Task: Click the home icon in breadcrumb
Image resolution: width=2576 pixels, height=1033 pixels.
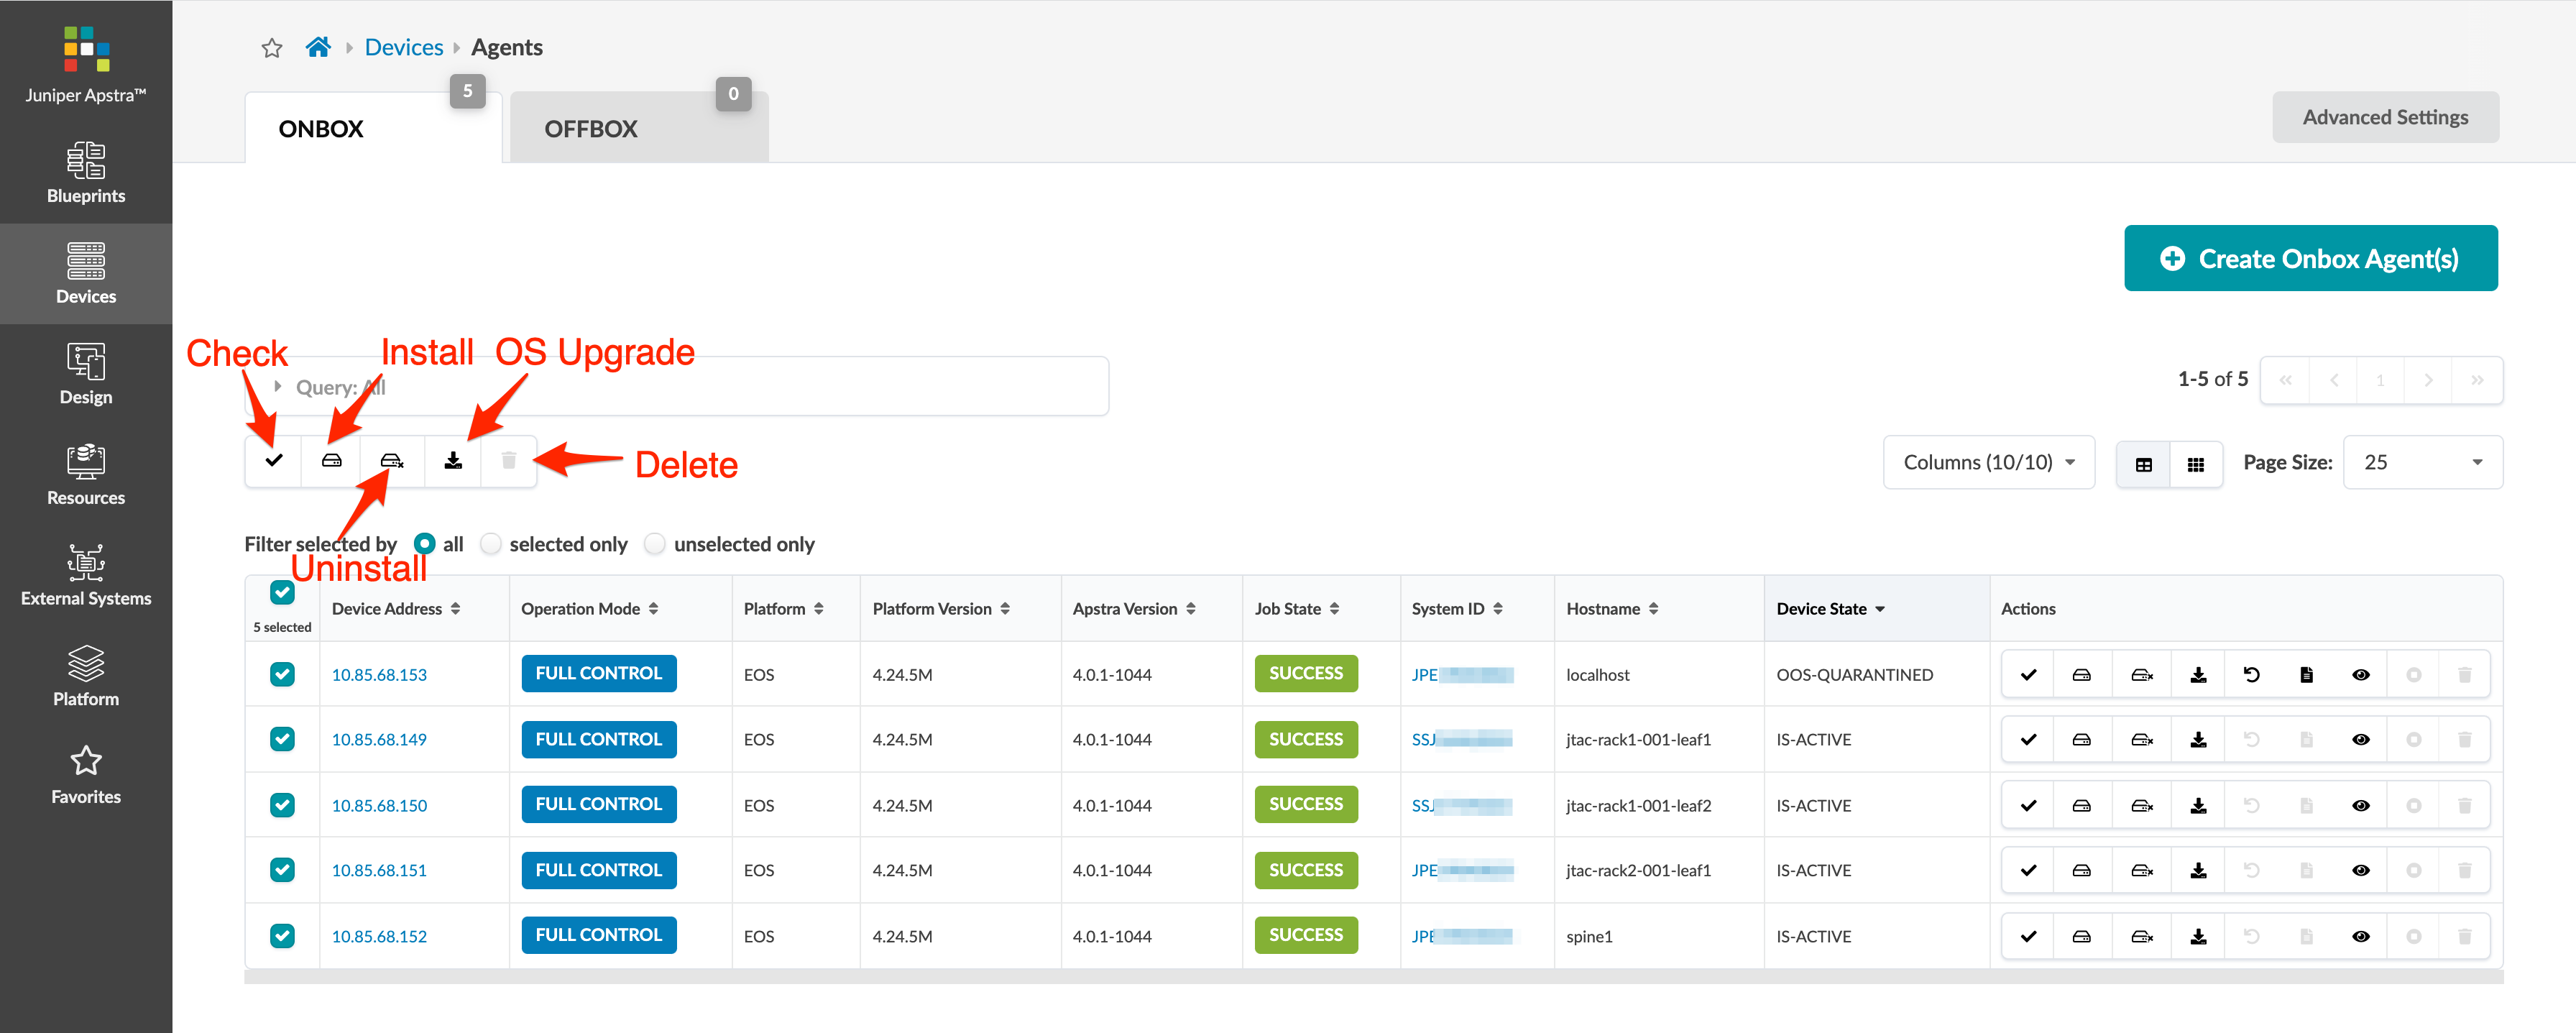Action: tap(318, 47)
